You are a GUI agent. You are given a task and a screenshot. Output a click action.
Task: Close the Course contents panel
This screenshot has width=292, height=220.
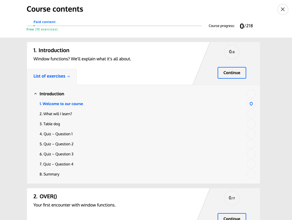coord(283,9)
